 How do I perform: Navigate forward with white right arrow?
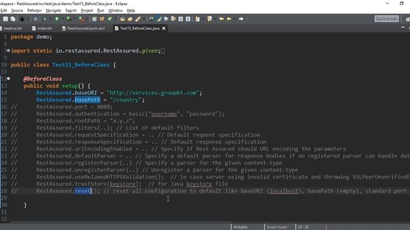241,19
